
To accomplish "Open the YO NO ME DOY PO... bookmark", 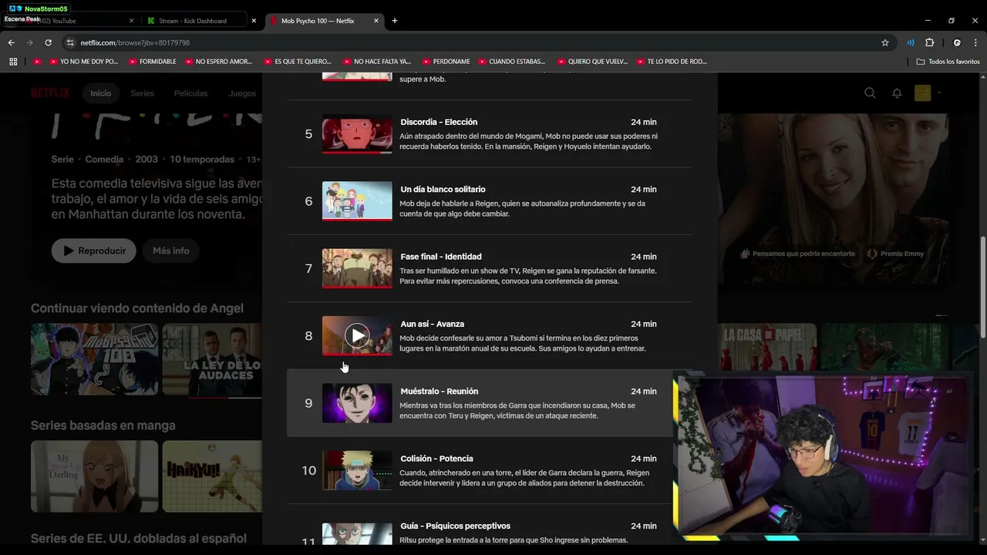I will click(85, 62).
